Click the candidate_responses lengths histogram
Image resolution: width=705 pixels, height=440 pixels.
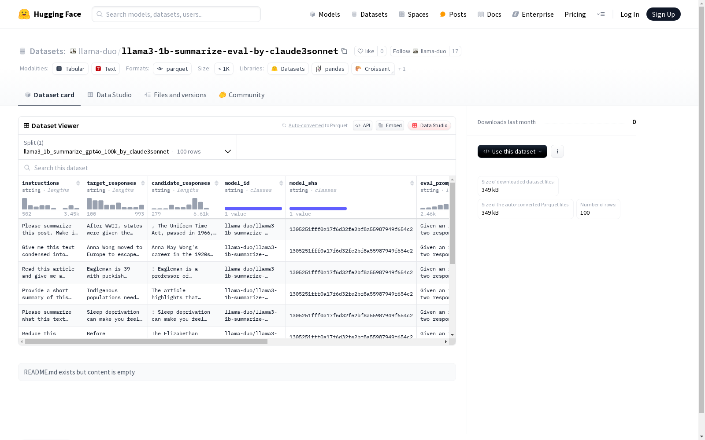point(180,203)
